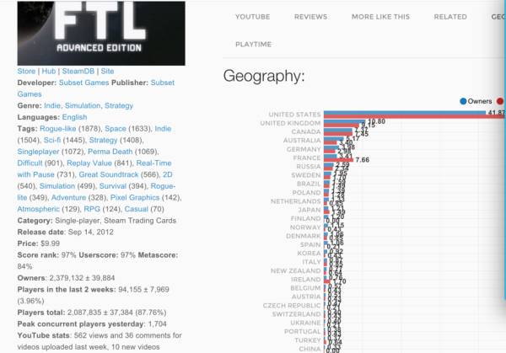The width and height of the screenshot is (506, 353).
Task: Select the More Like This tab
Action: coord(380,16)
